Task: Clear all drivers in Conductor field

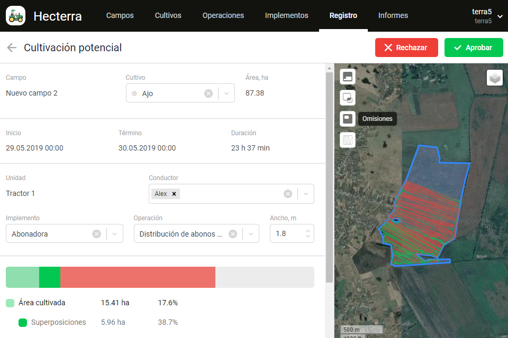Action: pyautogui.click(x=287, y=194)
